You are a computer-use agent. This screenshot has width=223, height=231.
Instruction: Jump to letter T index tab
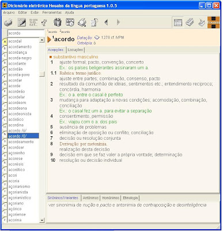coord(5,177)
